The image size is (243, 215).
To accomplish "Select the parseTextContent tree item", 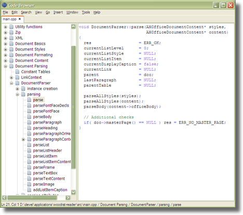I will point(49,179).
